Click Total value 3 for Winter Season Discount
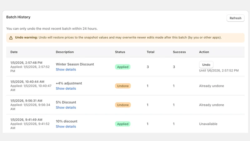The height and width of the screenshot is (141, 250). [148, 67]
